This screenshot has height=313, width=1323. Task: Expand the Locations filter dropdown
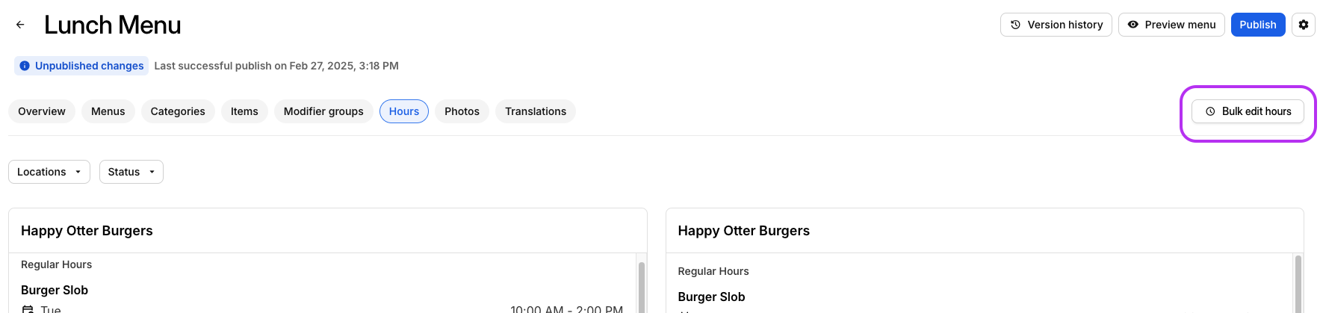49,172
